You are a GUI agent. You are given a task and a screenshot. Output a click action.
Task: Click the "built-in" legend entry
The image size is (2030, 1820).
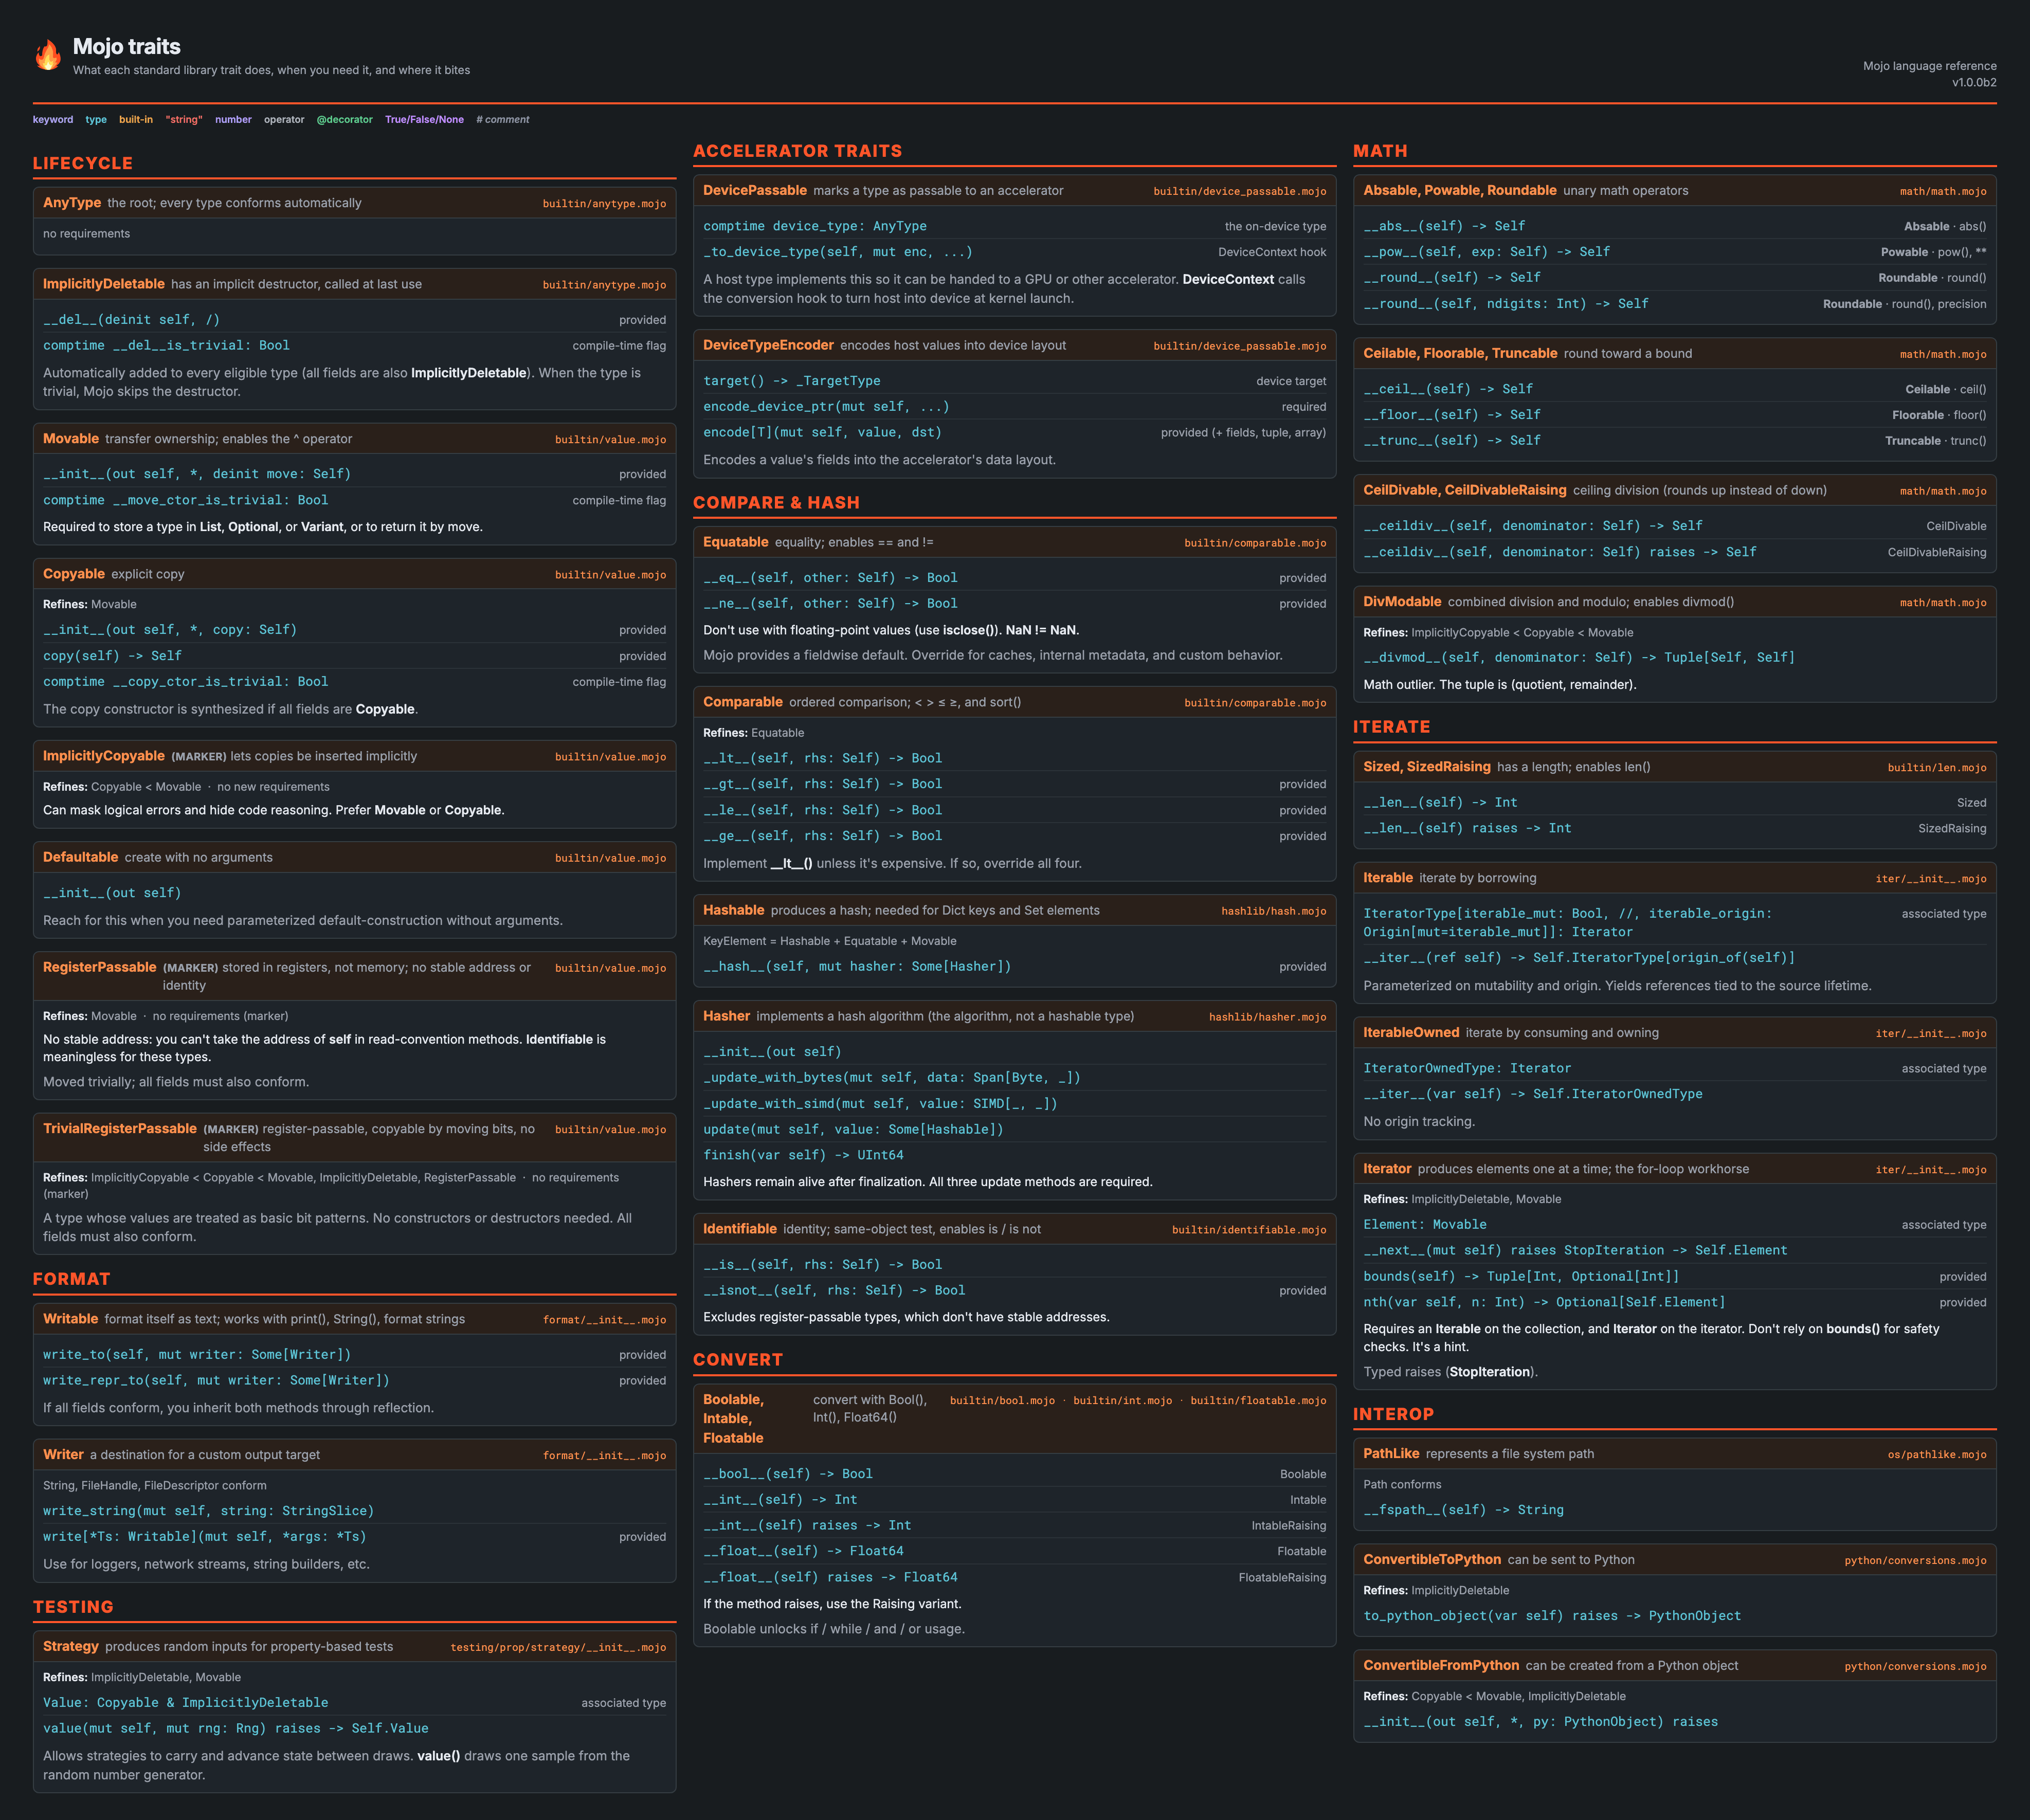click(x=136, y=120)
